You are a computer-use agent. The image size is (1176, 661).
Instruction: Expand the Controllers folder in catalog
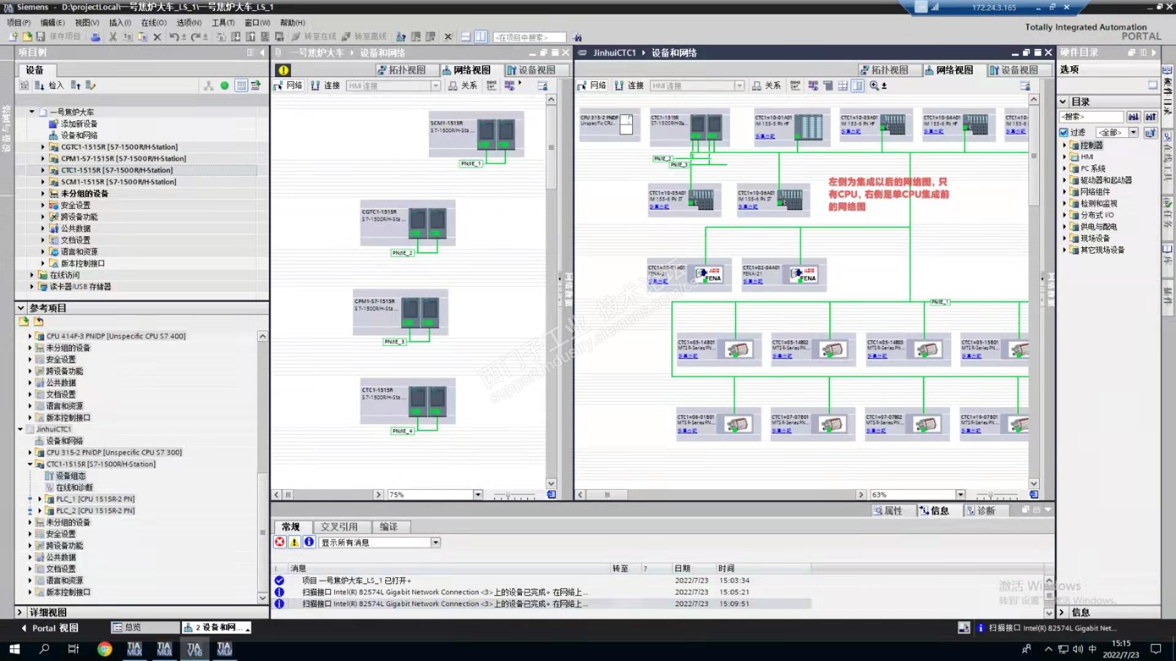[1065, 145]
